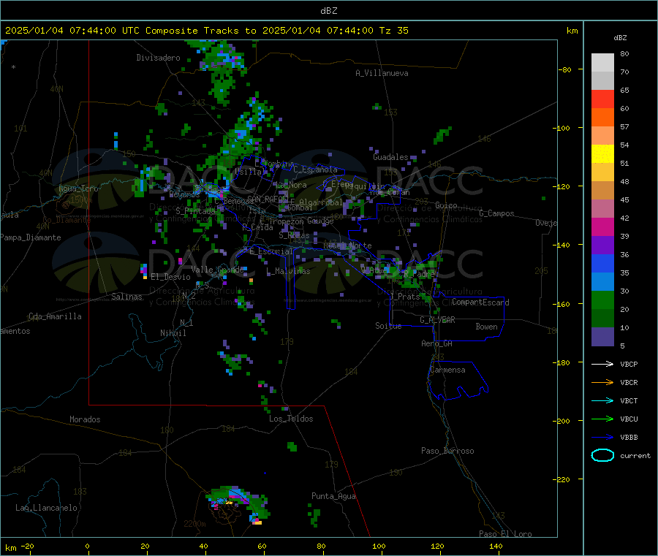Screen dimensions: 658x556
Task: Click the Aero_GA place label
Action: [x=437, y=343]
